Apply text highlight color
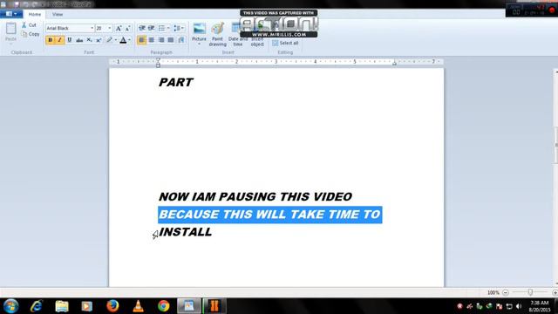The width and height of the screenshot is (558, 314). tap(109, 40)
